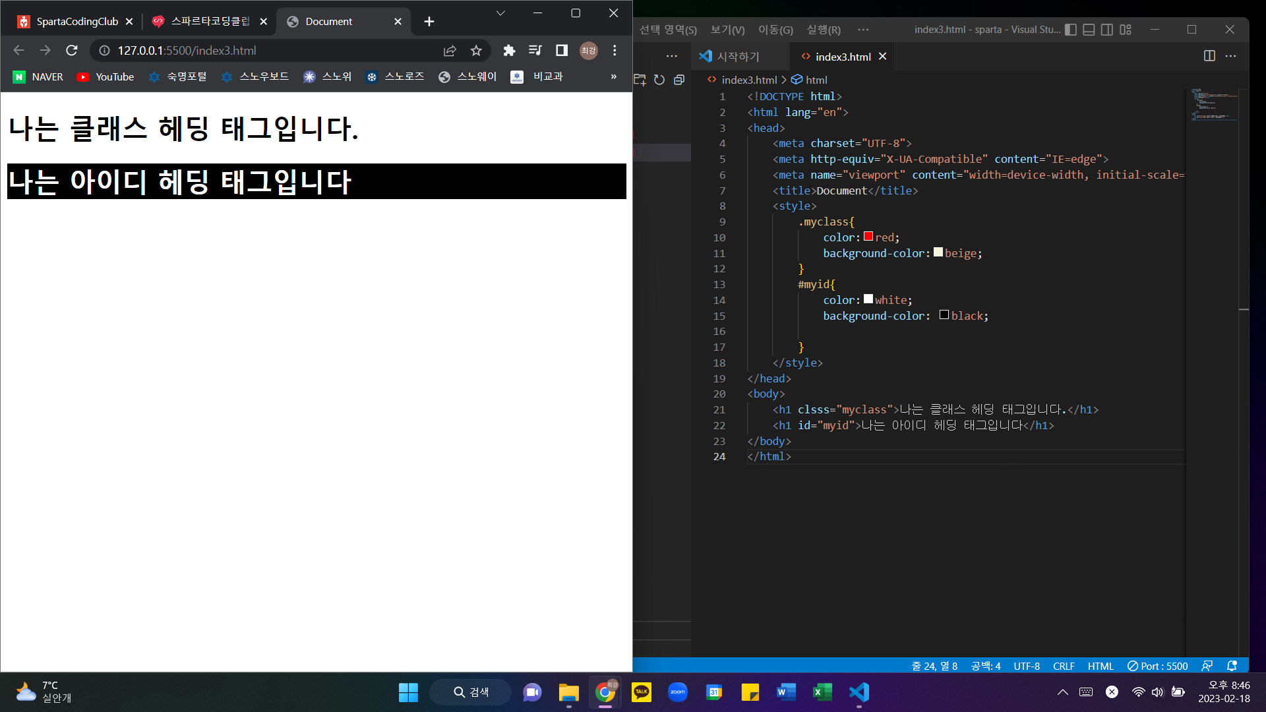Open NAVER bookmark
Image resolution: width=1266 pixels, height=712 pixels.
click(38, 76)
